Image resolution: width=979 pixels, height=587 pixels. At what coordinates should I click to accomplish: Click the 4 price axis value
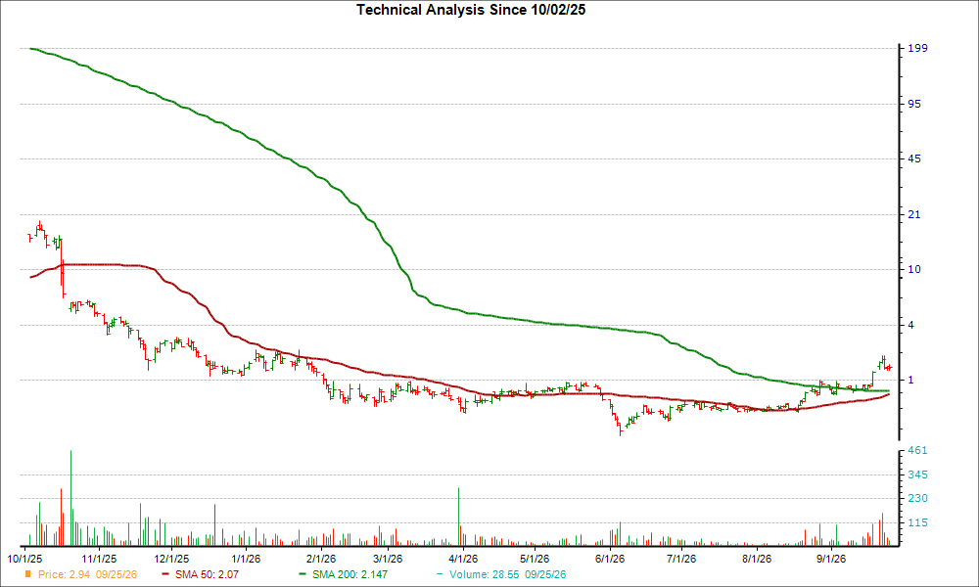(910, 325)
